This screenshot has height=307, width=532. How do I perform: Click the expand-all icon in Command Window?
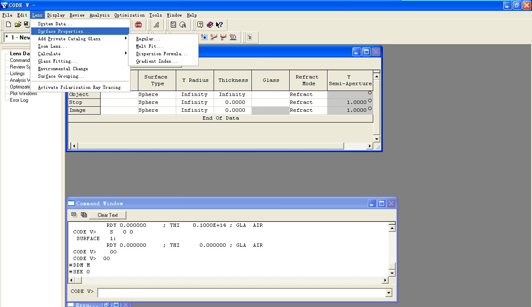click(x=84, y=215)
